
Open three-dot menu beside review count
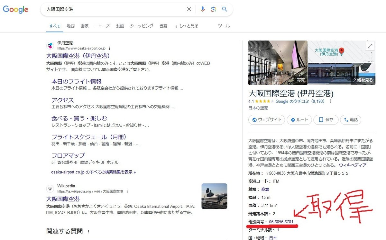pyautogui.click(x=330, y=101)
